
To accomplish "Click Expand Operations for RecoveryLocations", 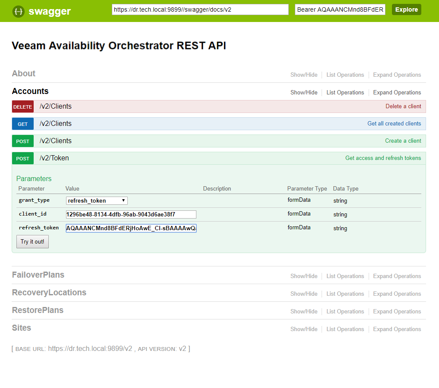I will pos(397,294).
